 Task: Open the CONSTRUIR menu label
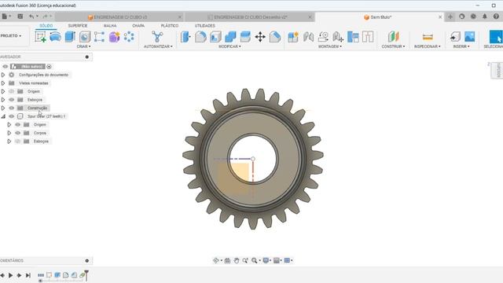click(393, 46)
